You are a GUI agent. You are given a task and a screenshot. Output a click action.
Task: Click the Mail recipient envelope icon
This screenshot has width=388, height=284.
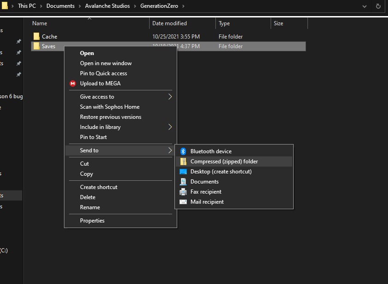tap(183, 202)
